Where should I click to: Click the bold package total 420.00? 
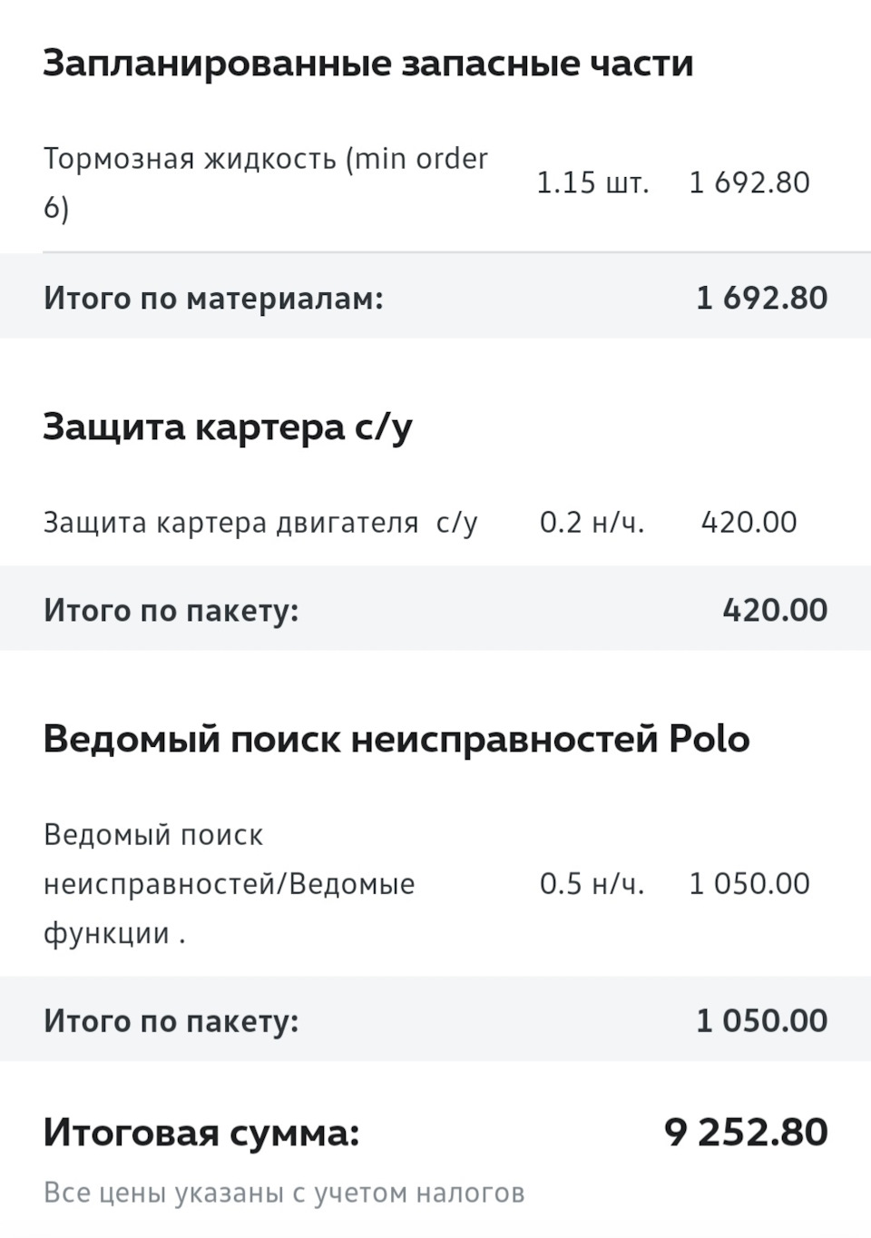click(x=775, y=610)
